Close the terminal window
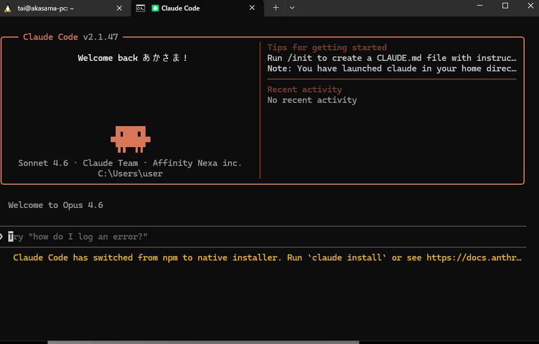The width and height of the screenshot is (539, 344). (530, 6)
